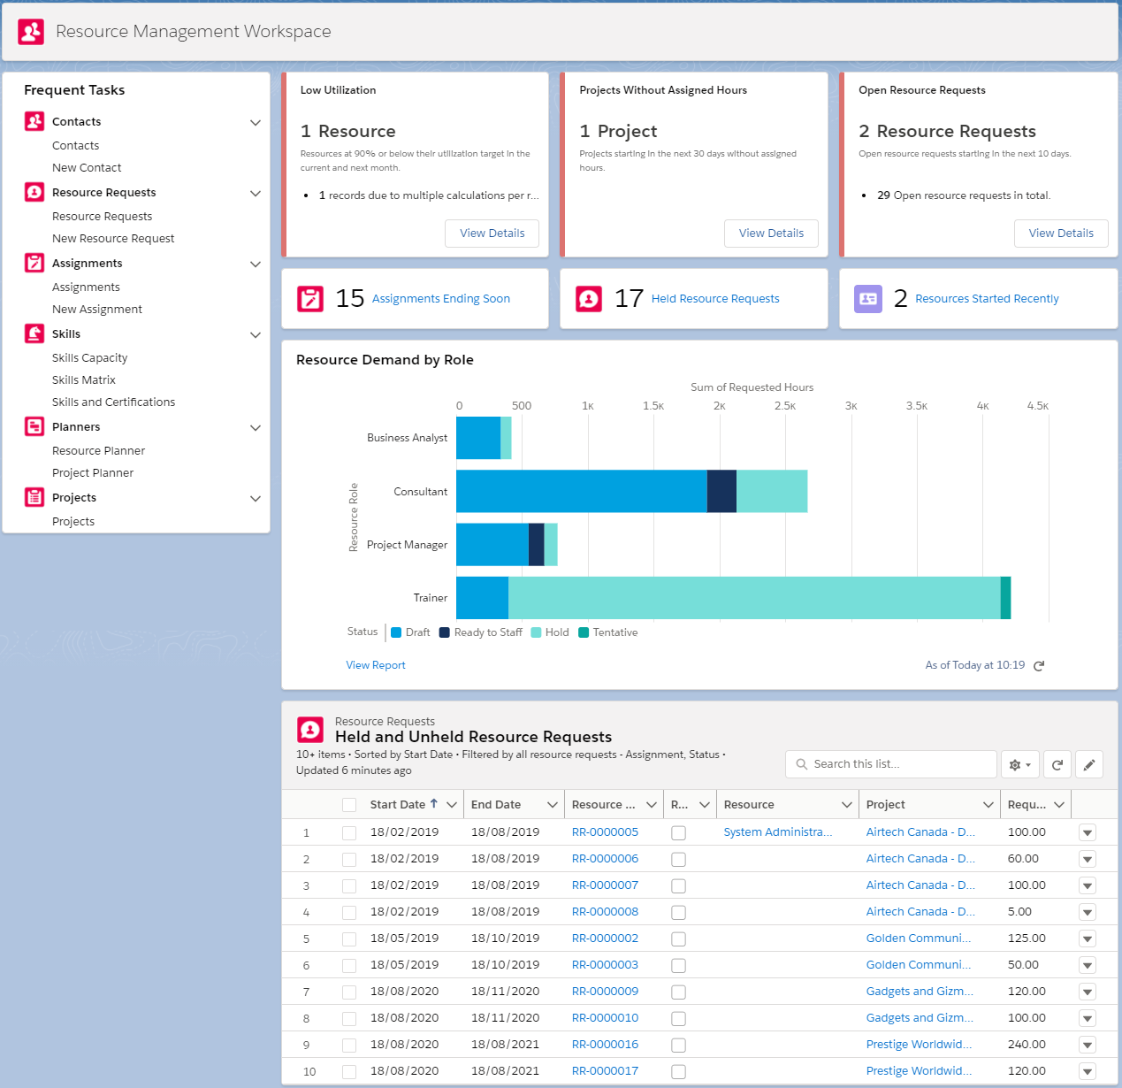Refresh the resource requests list

[1057, 764]
